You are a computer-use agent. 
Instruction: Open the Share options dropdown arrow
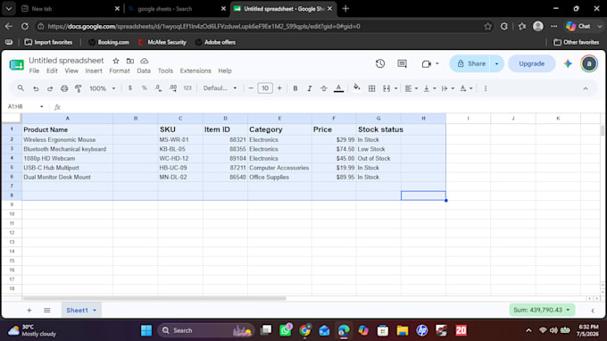pos(496,63)
